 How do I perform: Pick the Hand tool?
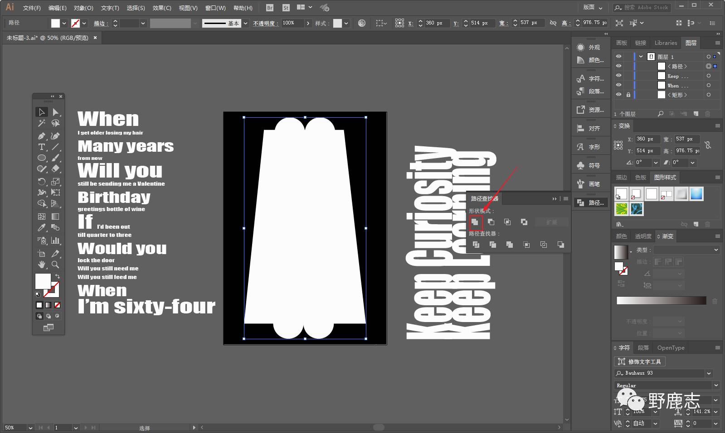pyautogui.click(x=42, y=265)
